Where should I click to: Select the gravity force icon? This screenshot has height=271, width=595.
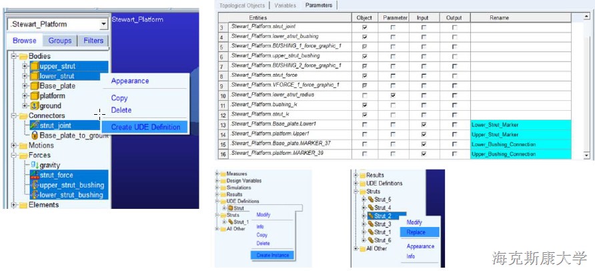(35, 165)
